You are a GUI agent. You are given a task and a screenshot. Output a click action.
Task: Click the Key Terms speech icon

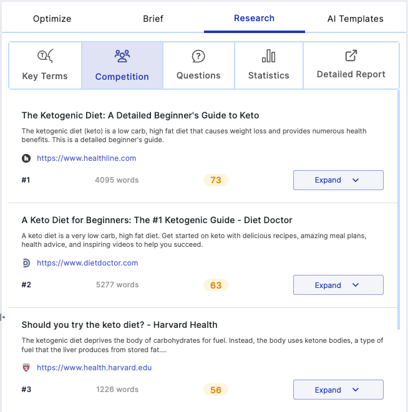click(x=46, y=55)
